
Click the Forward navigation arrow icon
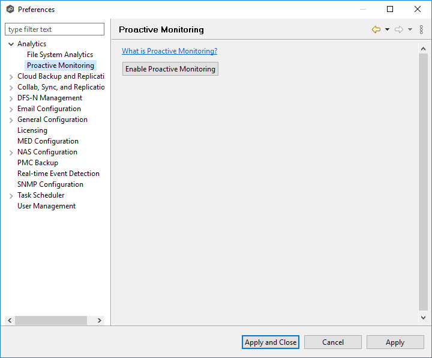point(398,29)
